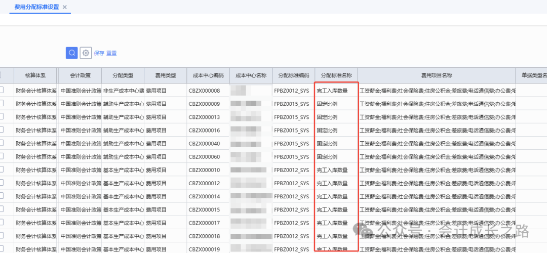
Task: Open the gear settings icon next to search
Action: point(86,53)
